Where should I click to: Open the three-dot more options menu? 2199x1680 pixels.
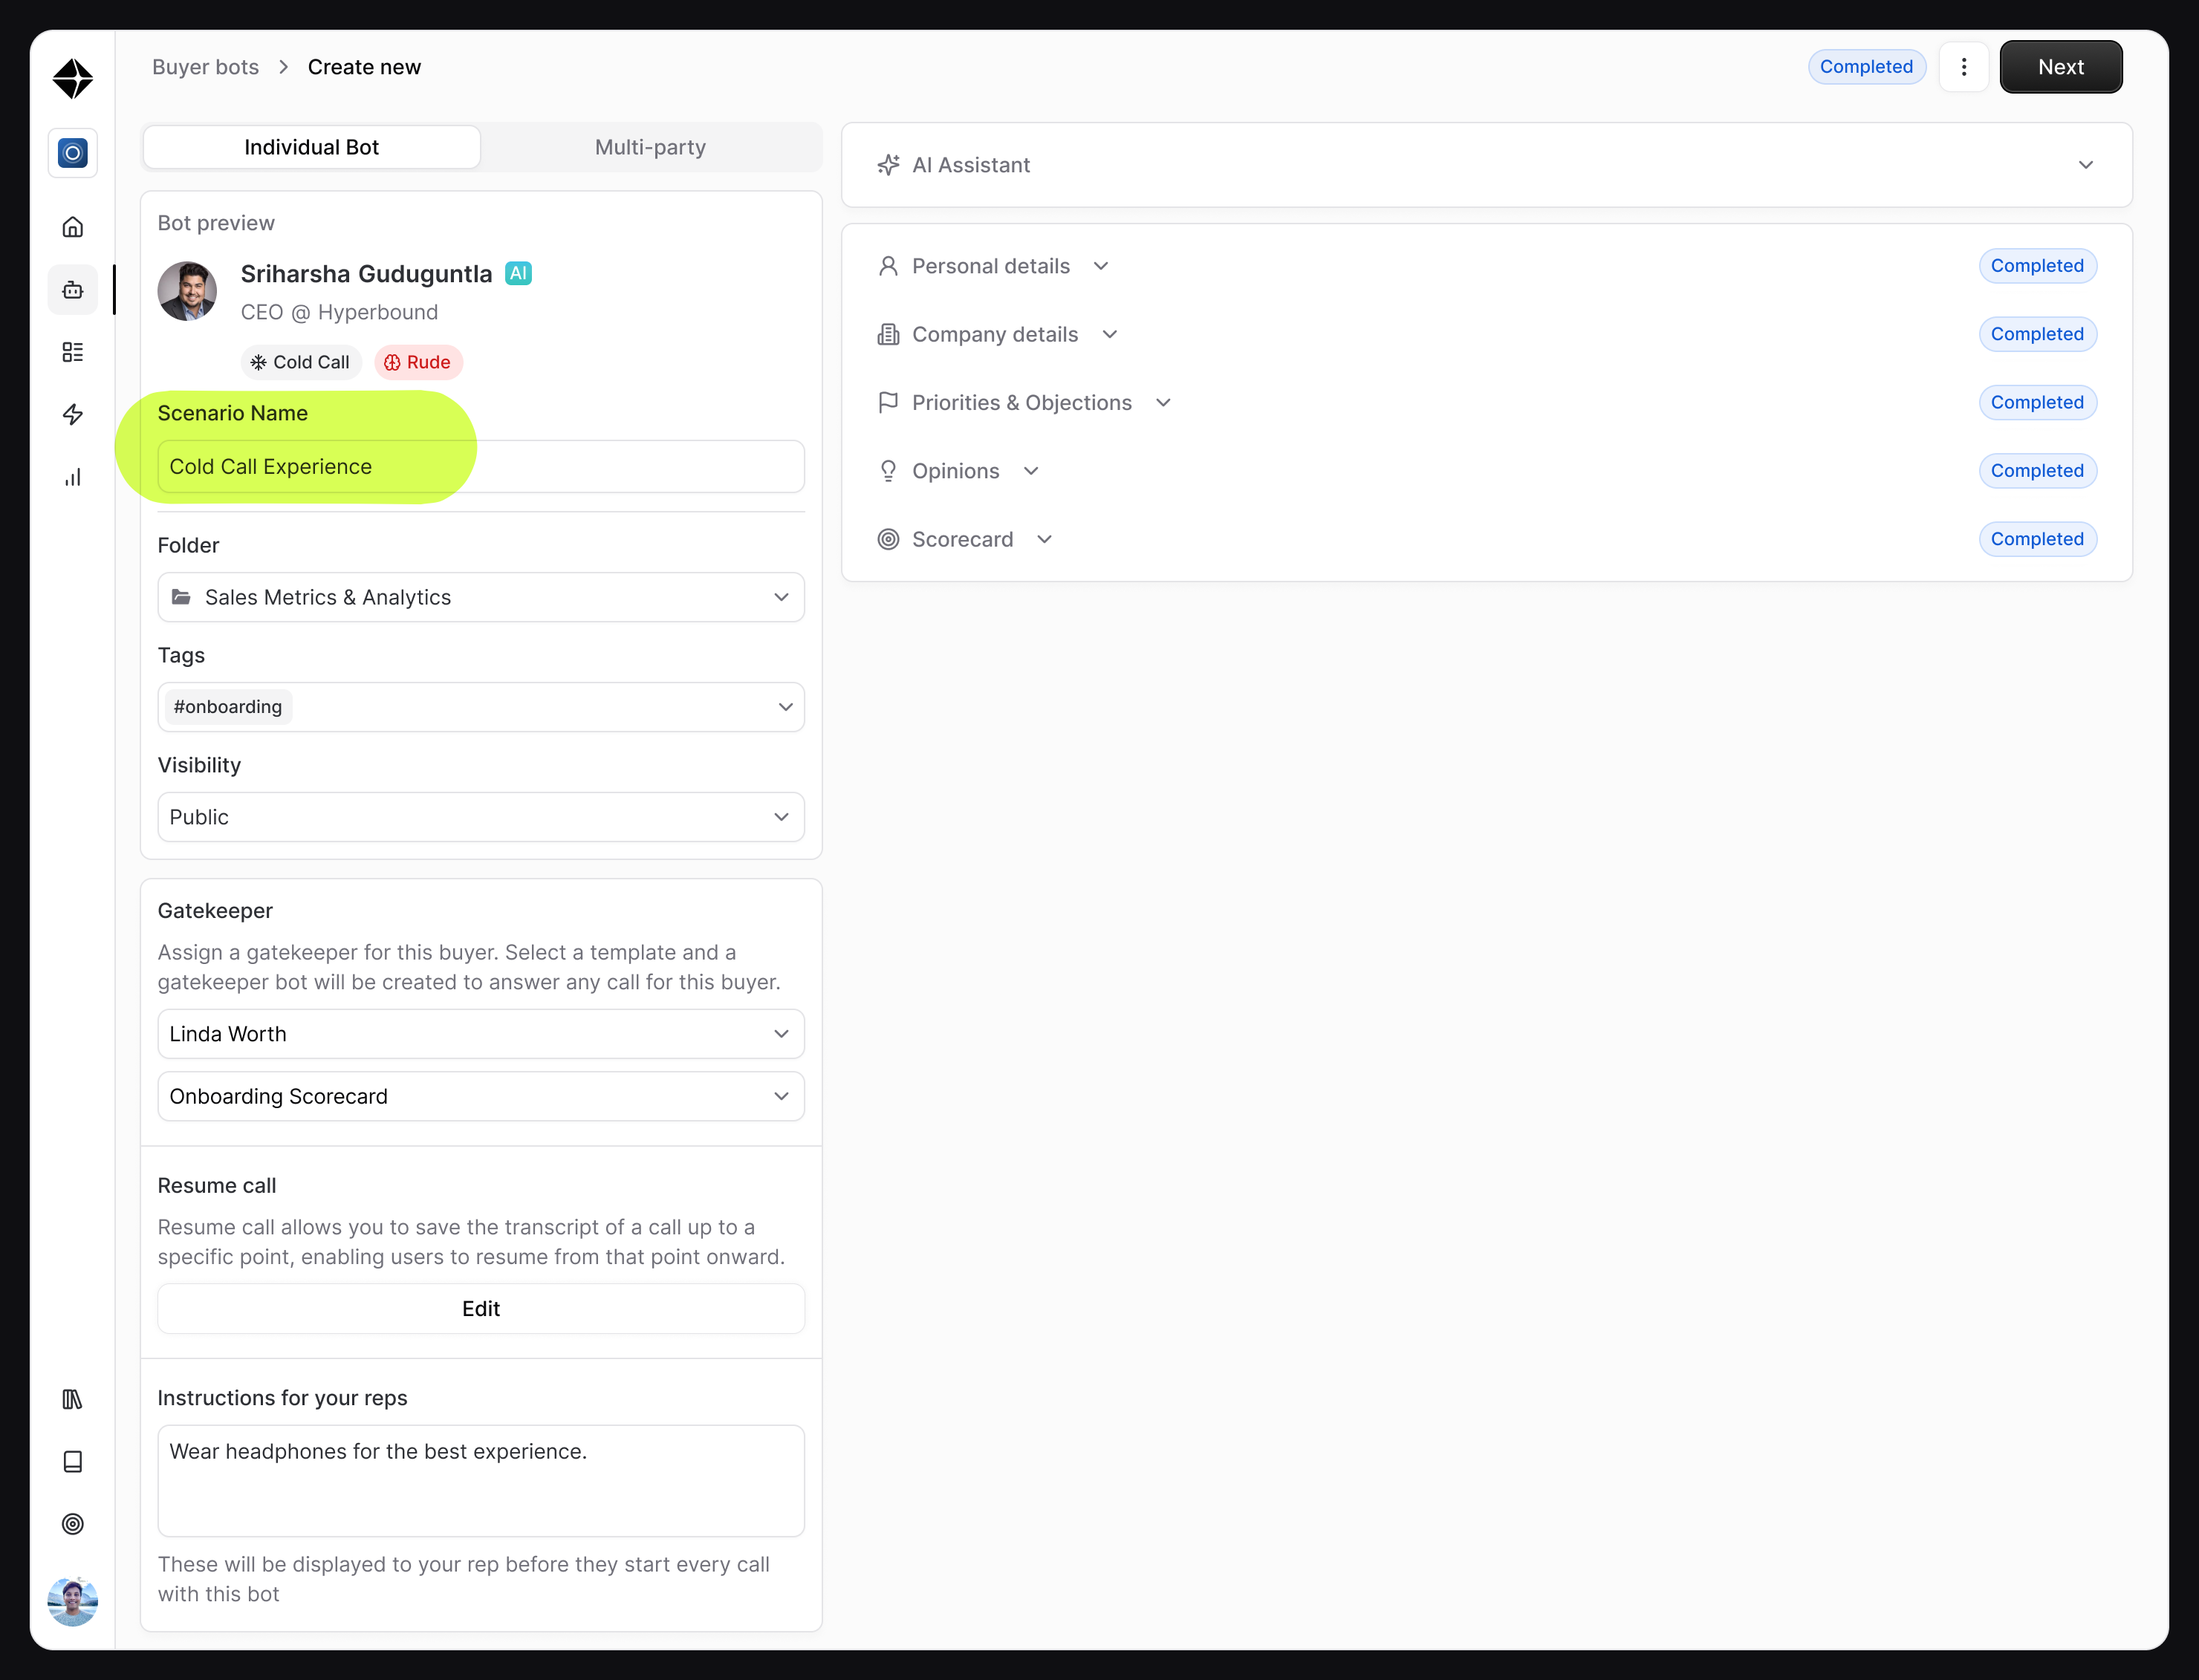point(1963,67)
